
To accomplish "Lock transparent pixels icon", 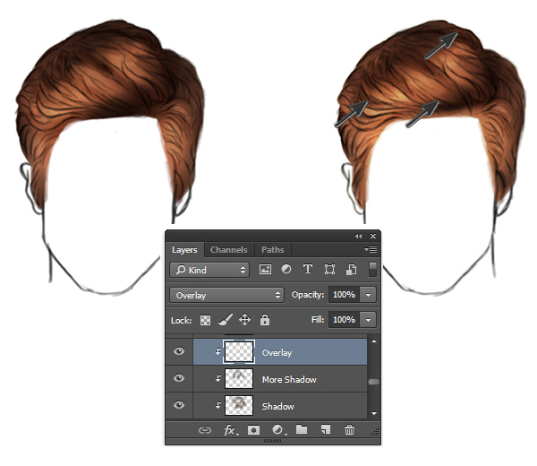I will [x=205, y=320].
